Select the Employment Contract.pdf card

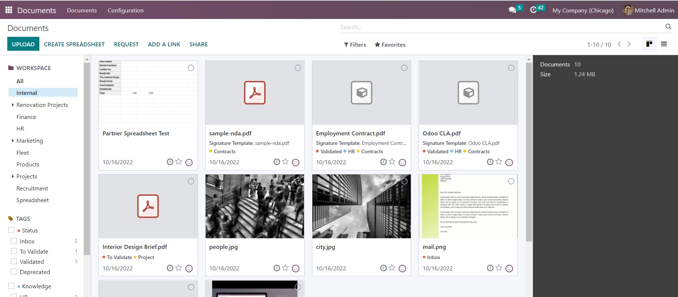[404, 68]
